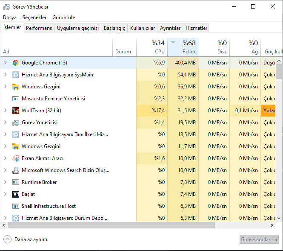This screenshot has width=283, height=251.
Task: Switch to the Hizmetler tab
Action: pyautogui.click(x=196, y=28)
